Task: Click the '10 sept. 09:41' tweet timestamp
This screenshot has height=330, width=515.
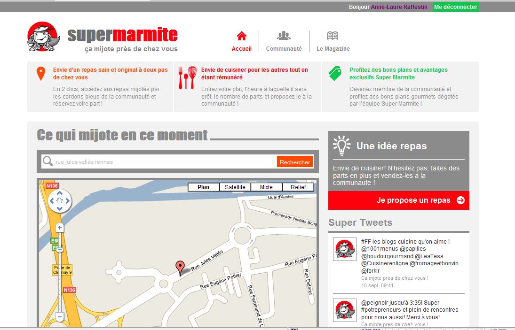Action: pos(377,285)
